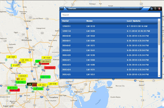Click the LM 1071 yellow map label
This screenshot has width=164, height=108.
[22, 79]
